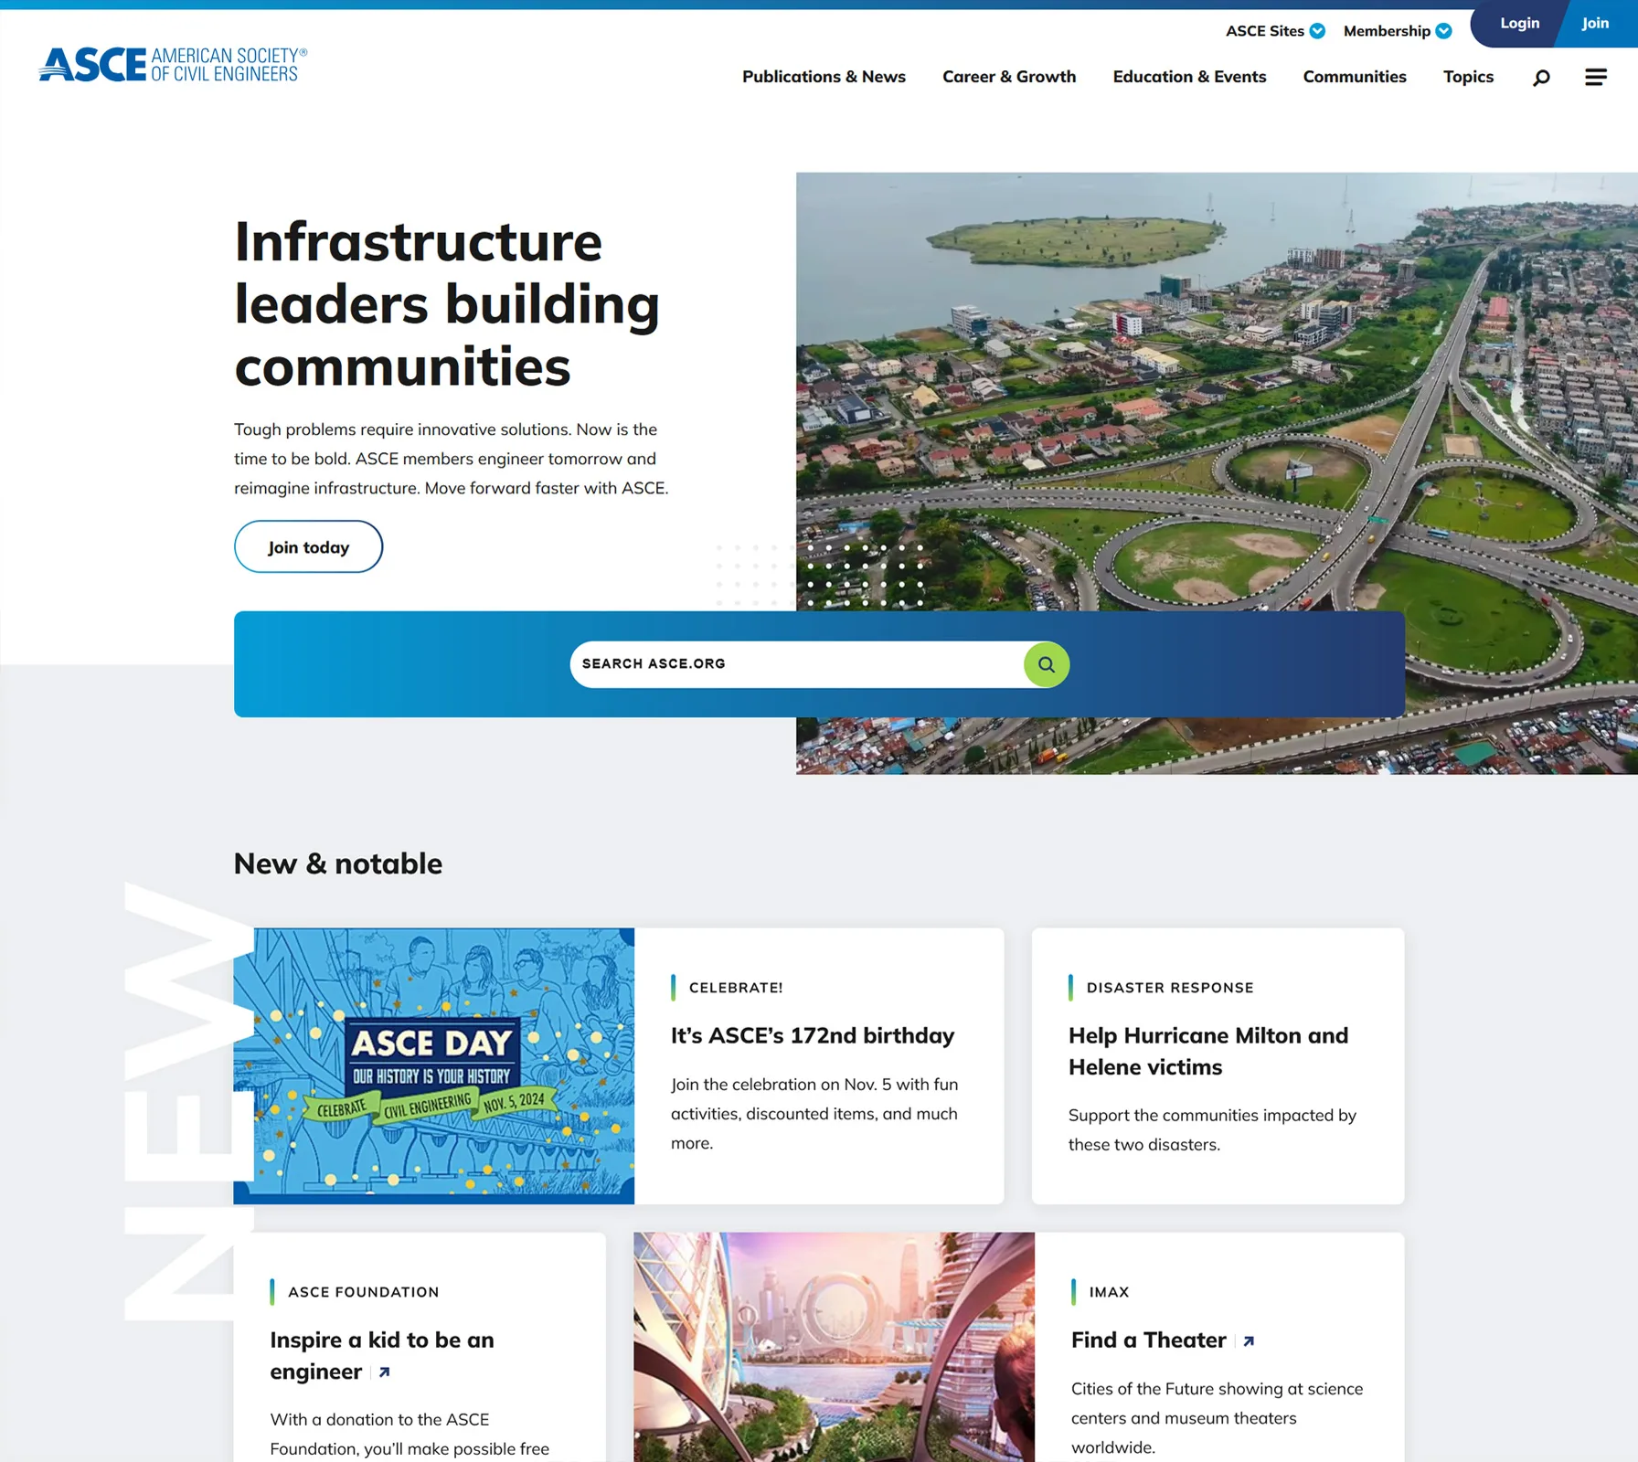Click the New & notable heading

[x=338, y=863]
